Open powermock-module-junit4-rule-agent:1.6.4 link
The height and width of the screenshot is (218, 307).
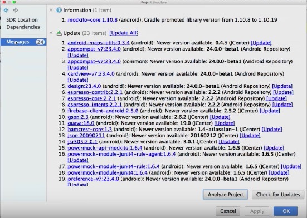[x=122, y=154]
